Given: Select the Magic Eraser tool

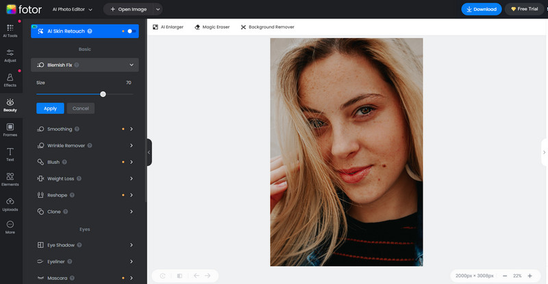Looking at the screenshot, I should (x=212, y=27).
